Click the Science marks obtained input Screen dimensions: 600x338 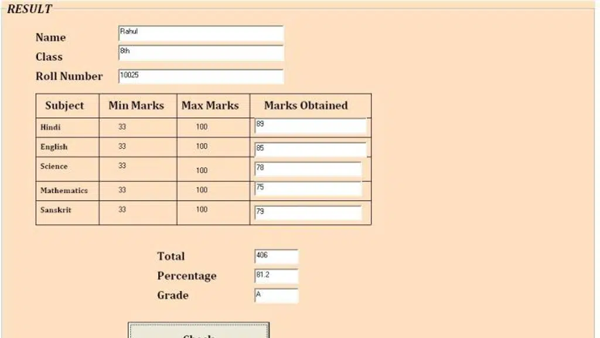click(308, 169)
